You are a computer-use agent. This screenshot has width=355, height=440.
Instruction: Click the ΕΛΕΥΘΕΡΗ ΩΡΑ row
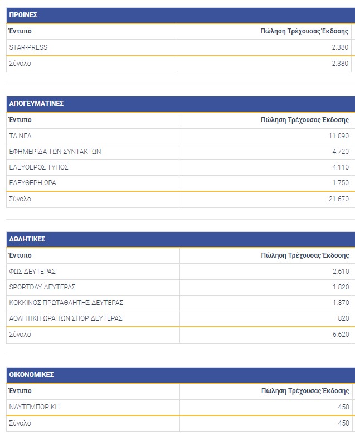181,183
